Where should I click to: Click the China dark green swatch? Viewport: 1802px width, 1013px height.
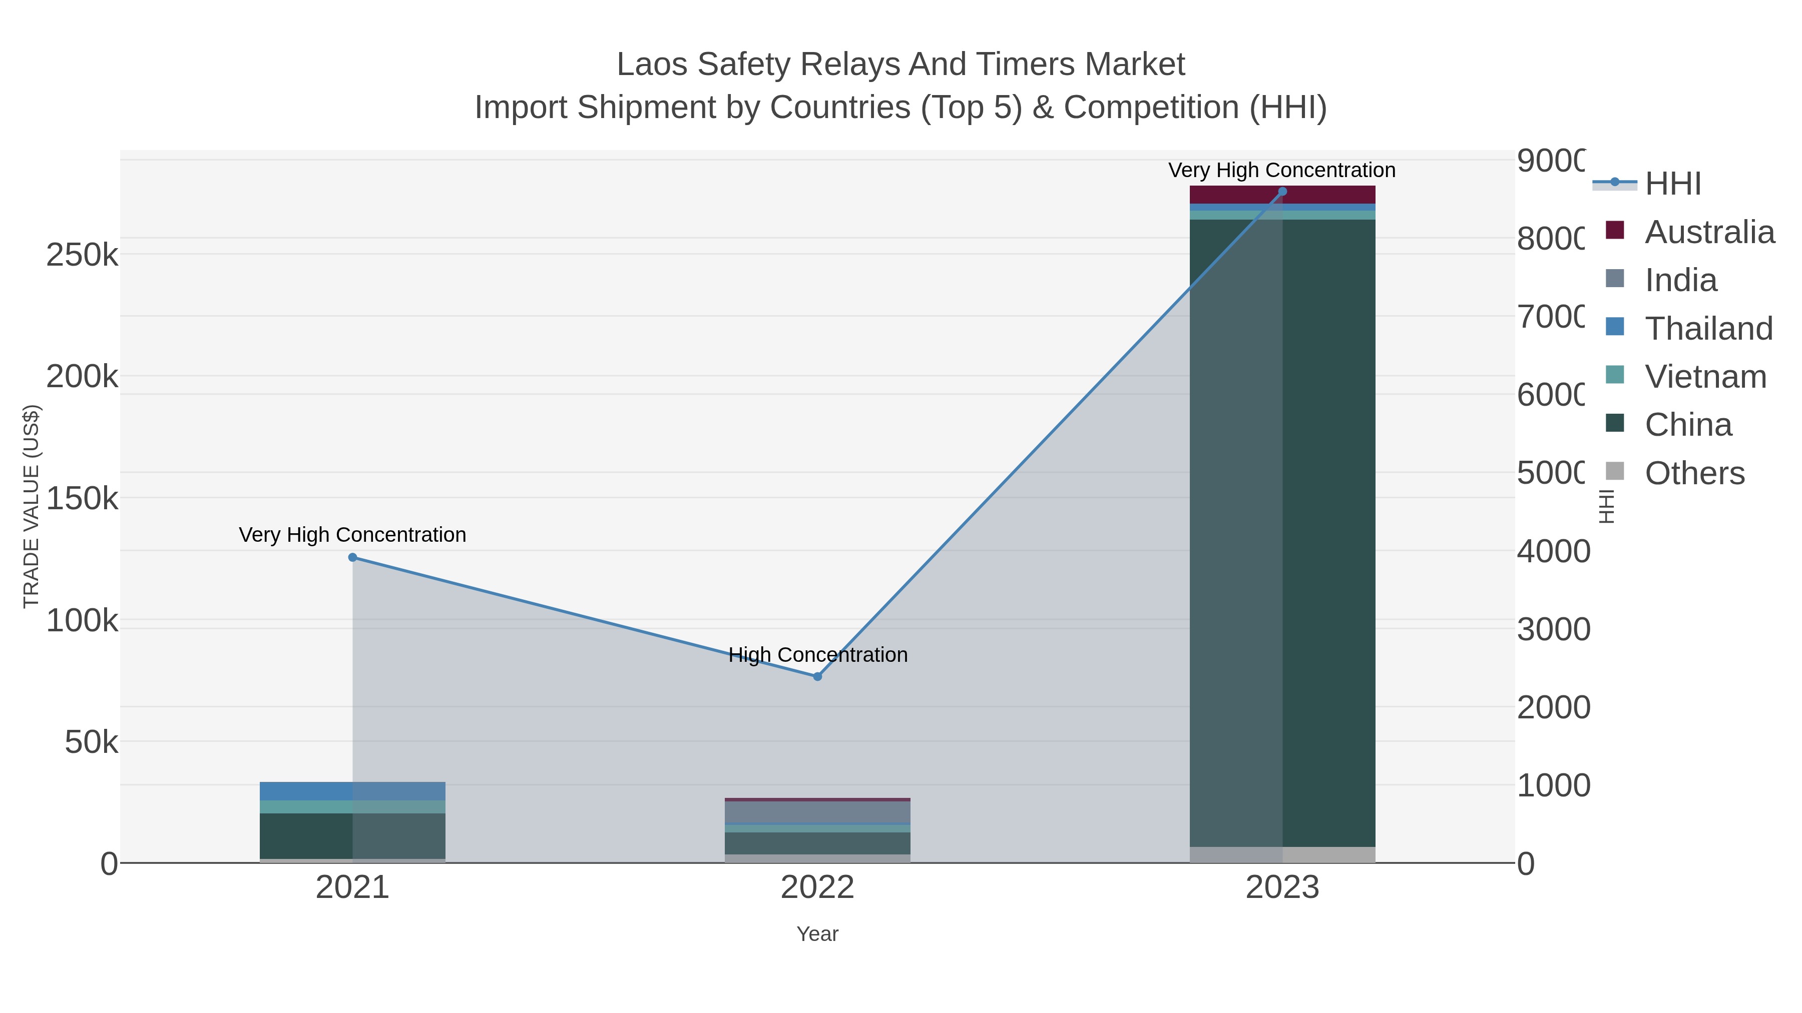[1614, 423]
